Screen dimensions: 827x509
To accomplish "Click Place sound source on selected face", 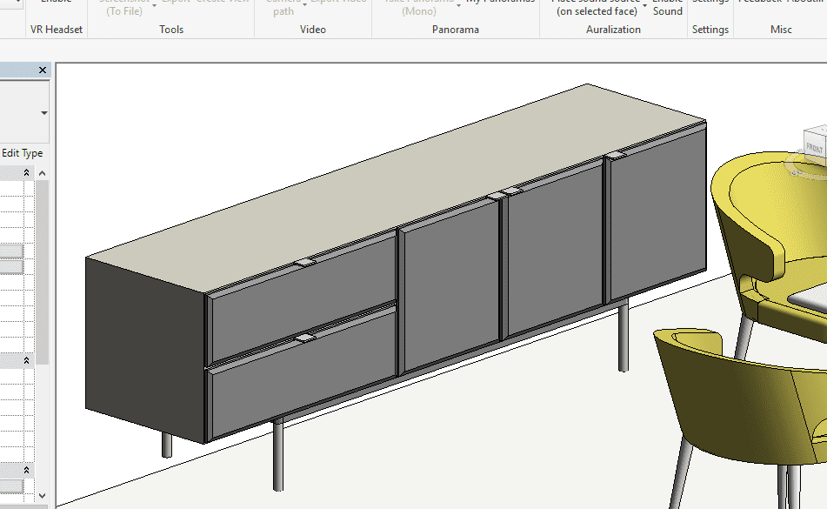I will (x=597, y=9).
